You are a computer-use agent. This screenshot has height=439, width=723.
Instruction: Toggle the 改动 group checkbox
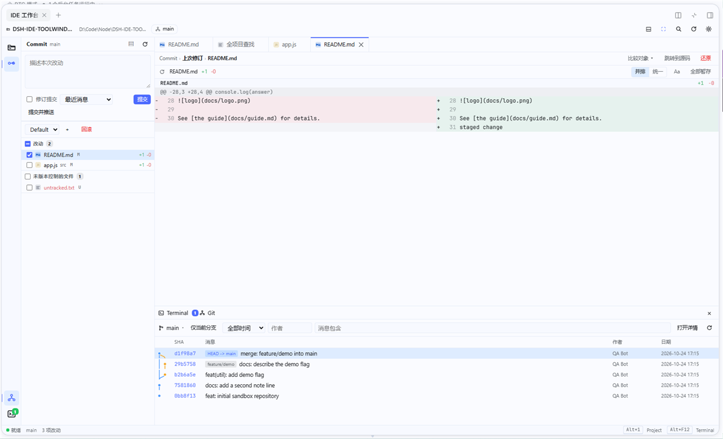click(x=28, y=144)
